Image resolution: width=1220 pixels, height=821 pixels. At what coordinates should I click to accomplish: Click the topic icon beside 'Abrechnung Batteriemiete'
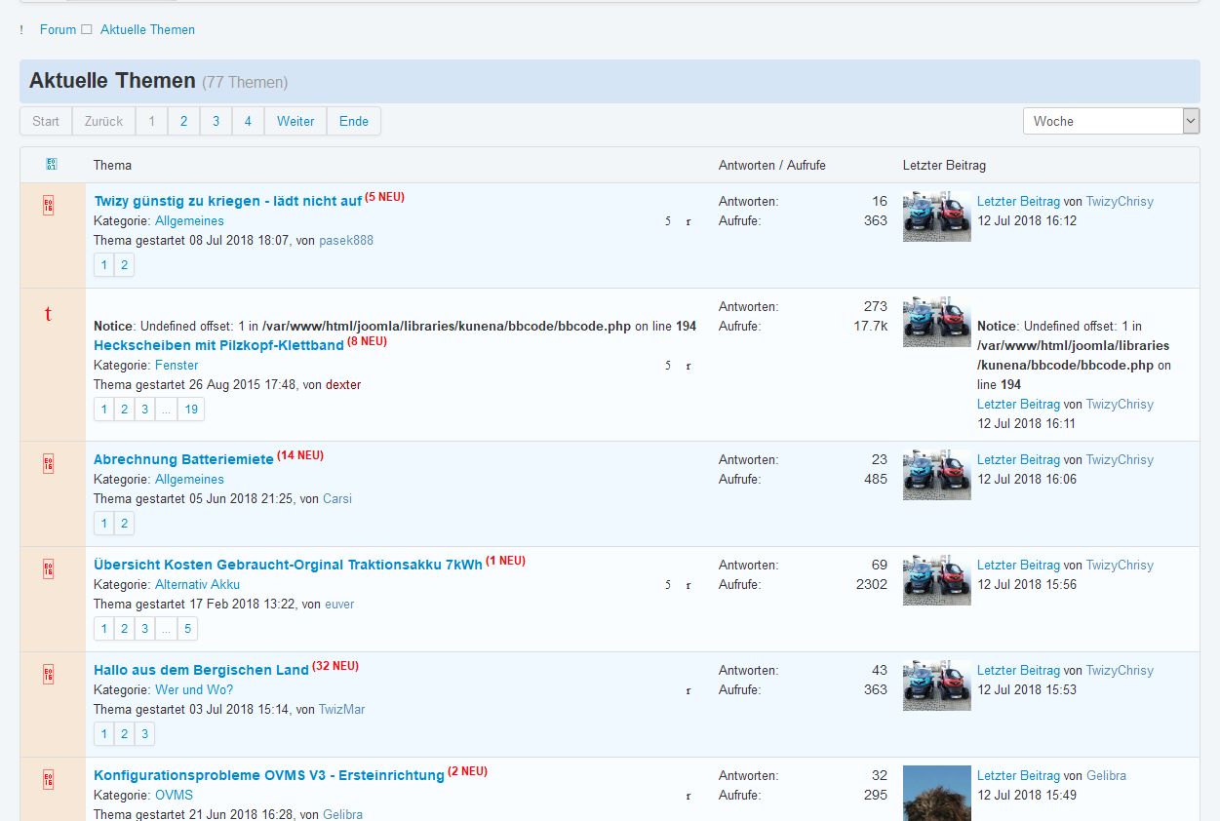tap(49, 464)
